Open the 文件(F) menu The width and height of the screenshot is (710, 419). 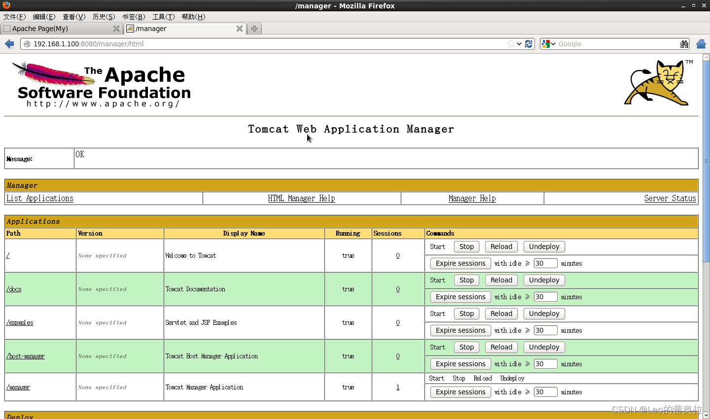(14, 17)
